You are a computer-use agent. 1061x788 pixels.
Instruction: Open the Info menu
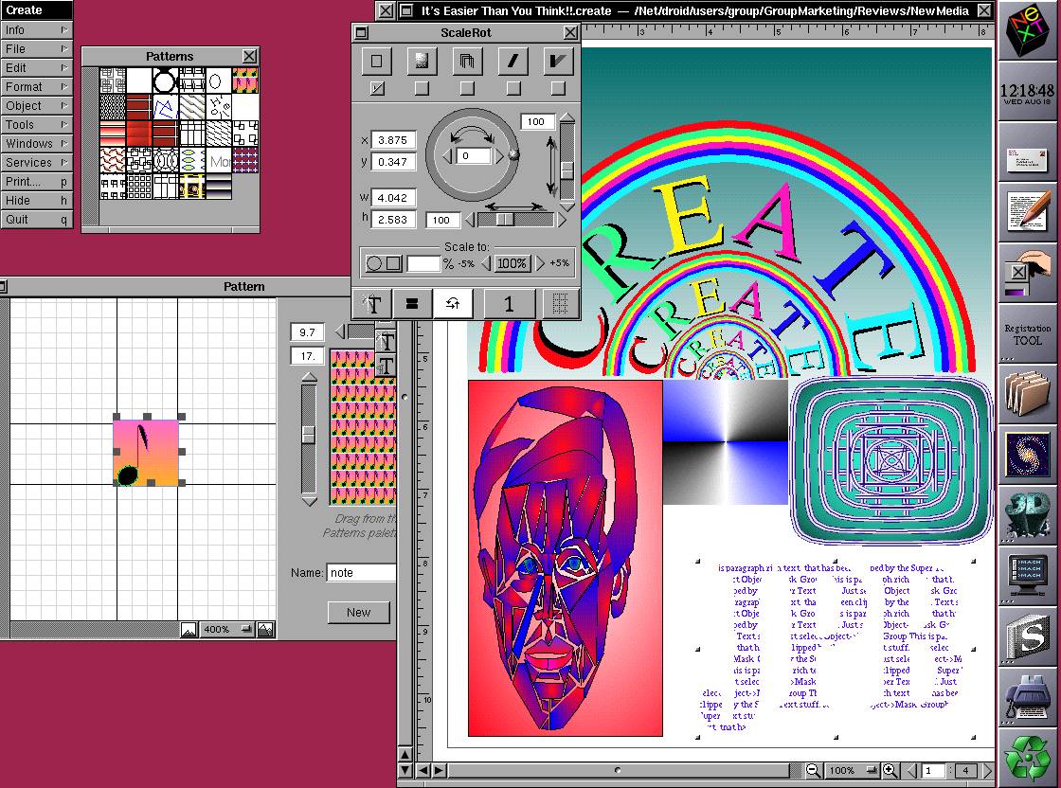tap(36, 29)
